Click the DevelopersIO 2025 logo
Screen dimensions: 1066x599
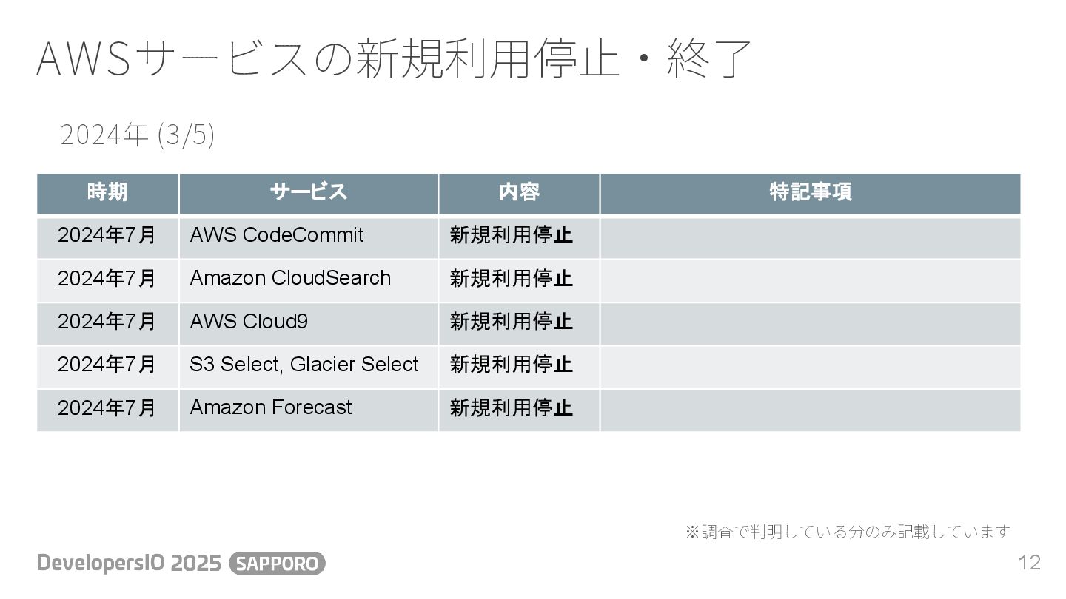(x=130, y=564)
